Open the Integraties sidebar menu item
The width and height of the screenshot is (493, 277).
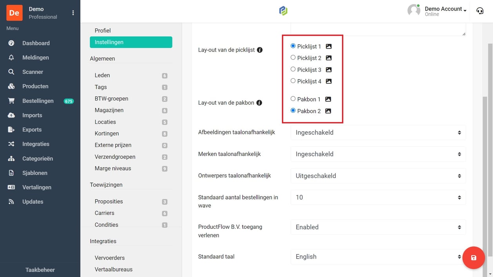point(36,144)
